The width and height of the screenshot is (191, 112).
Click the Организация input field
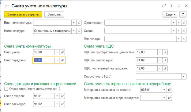pyautogui.click(x=138, y=23)
